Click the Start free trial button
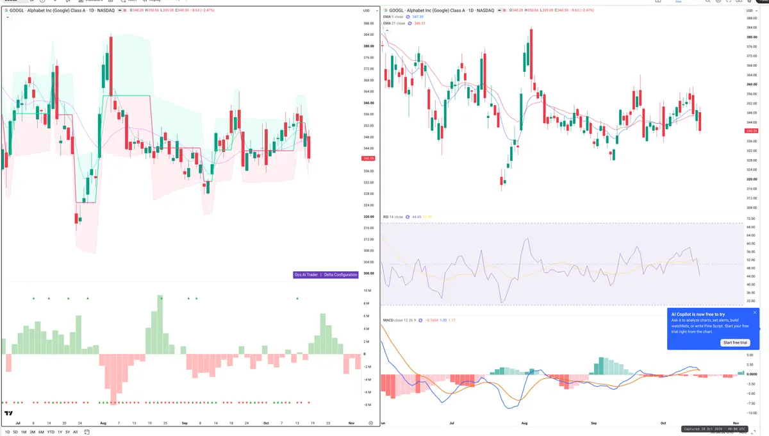The image size is (769, 436). 736,342
